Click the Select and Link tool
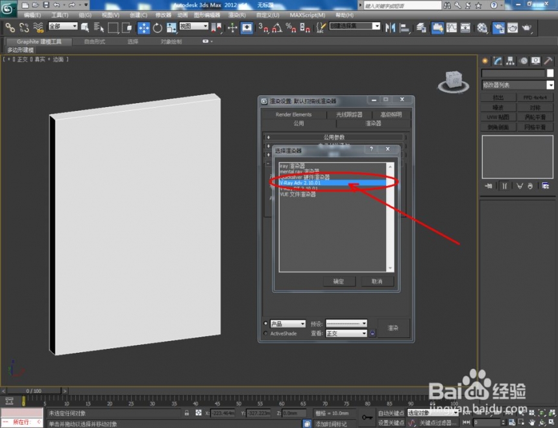Viewport: 558px width, 428px height. [x=10, y=27]
